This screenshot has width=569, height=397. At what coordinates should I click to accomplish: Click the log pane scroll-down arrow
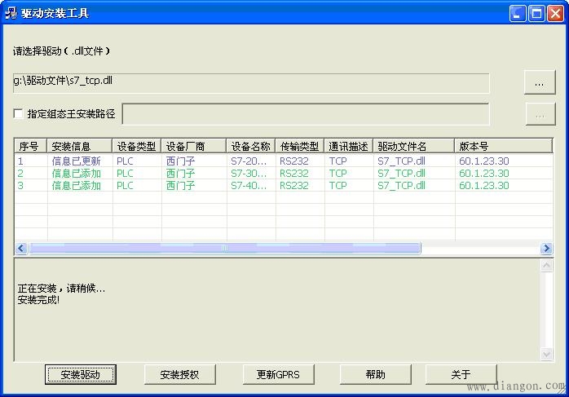(546, 354)
